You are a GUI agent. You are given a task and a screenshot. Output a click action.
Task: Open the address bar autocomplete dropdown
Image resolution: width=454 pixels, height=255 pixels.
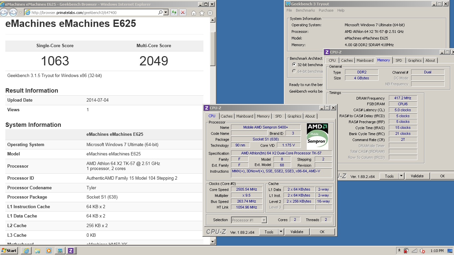(x=166, y=13)
